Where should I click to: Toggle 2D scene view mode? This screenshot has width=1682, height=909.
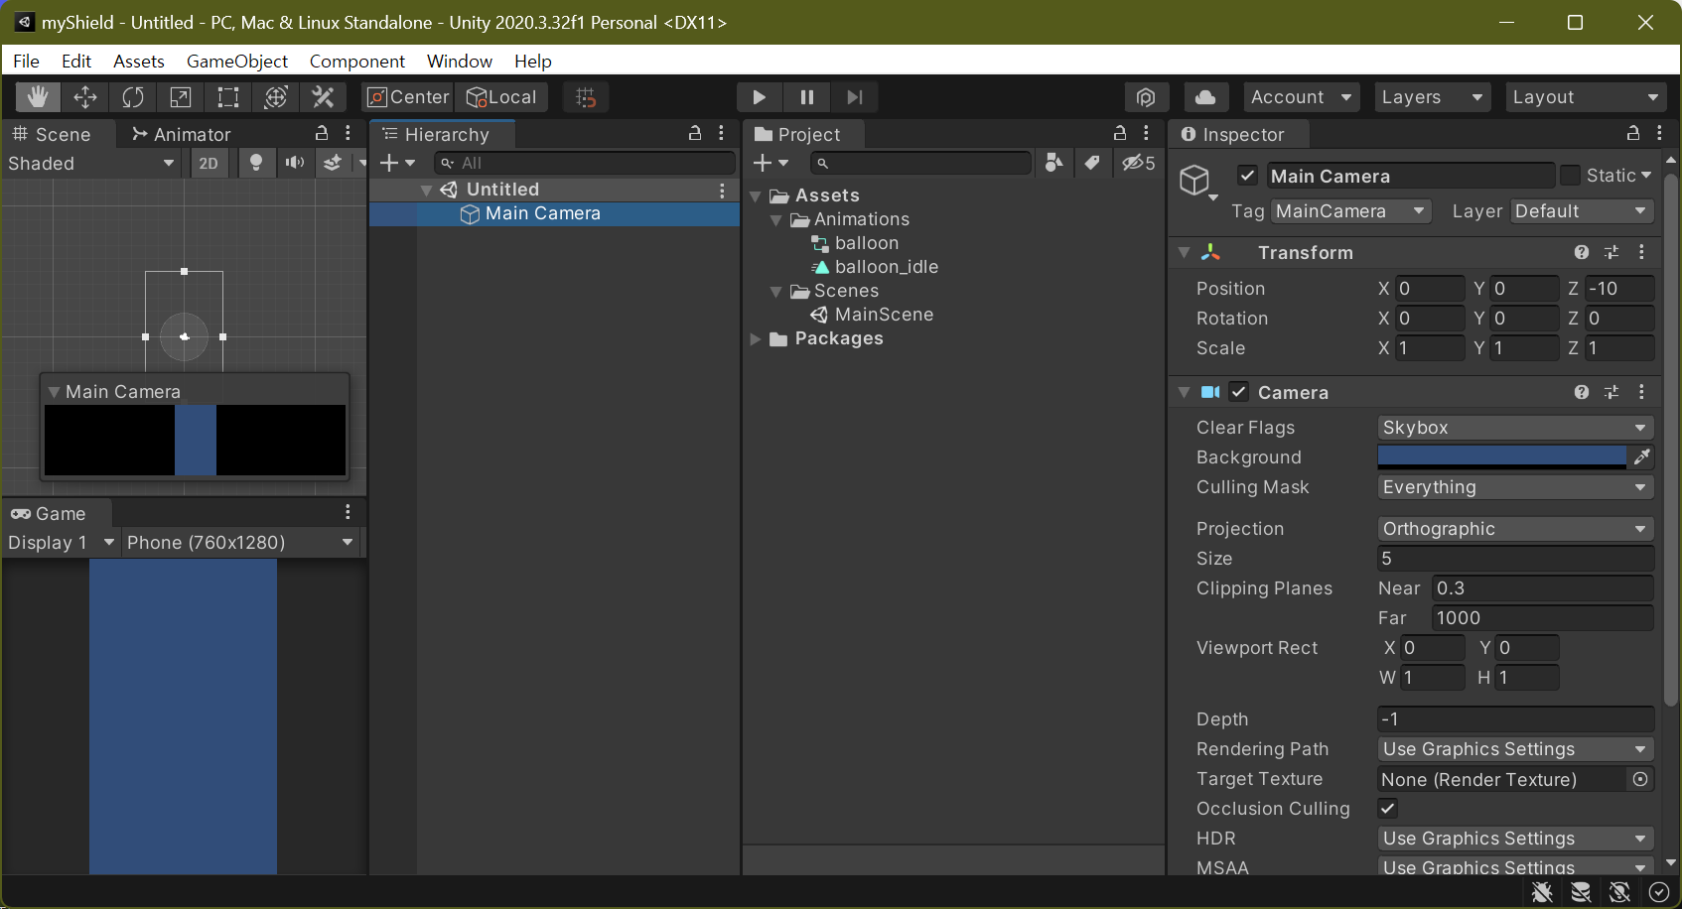(x=209, y=163)
